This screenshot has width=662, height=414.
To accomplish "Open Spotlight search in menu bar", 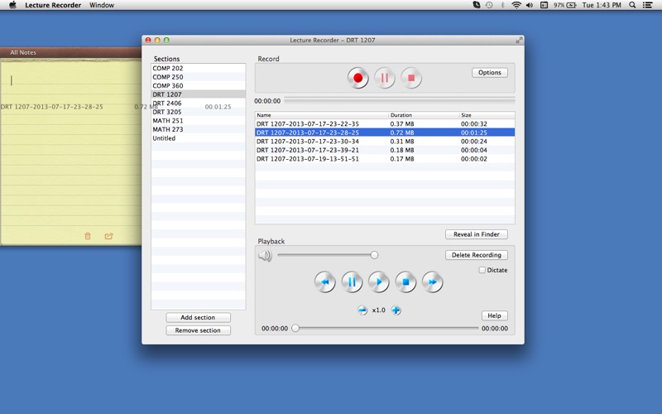I will (x=632, y=5).
